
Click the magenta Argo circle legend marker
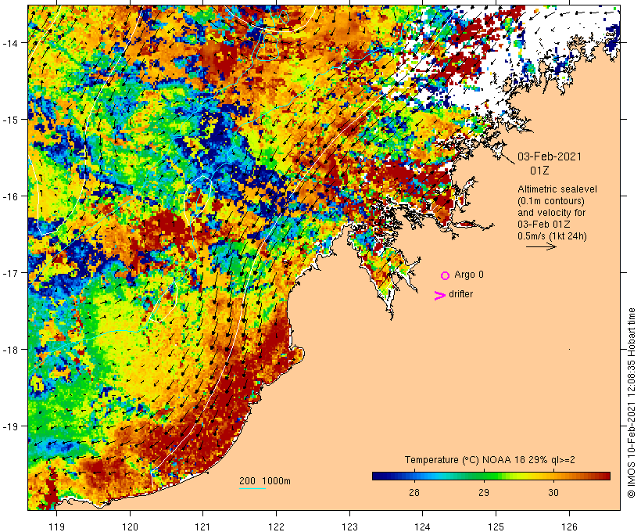[446, 275]
